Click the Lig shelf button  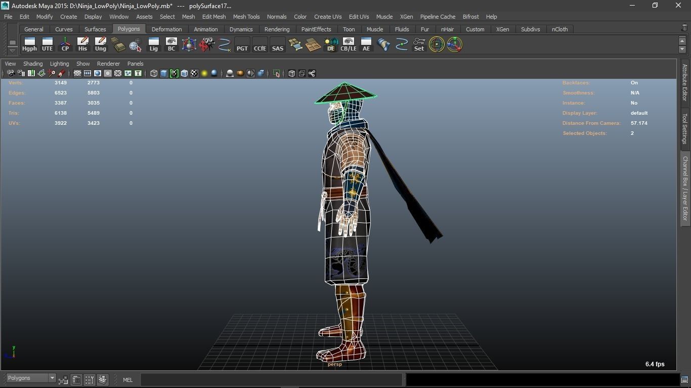[x=153, y=44]
